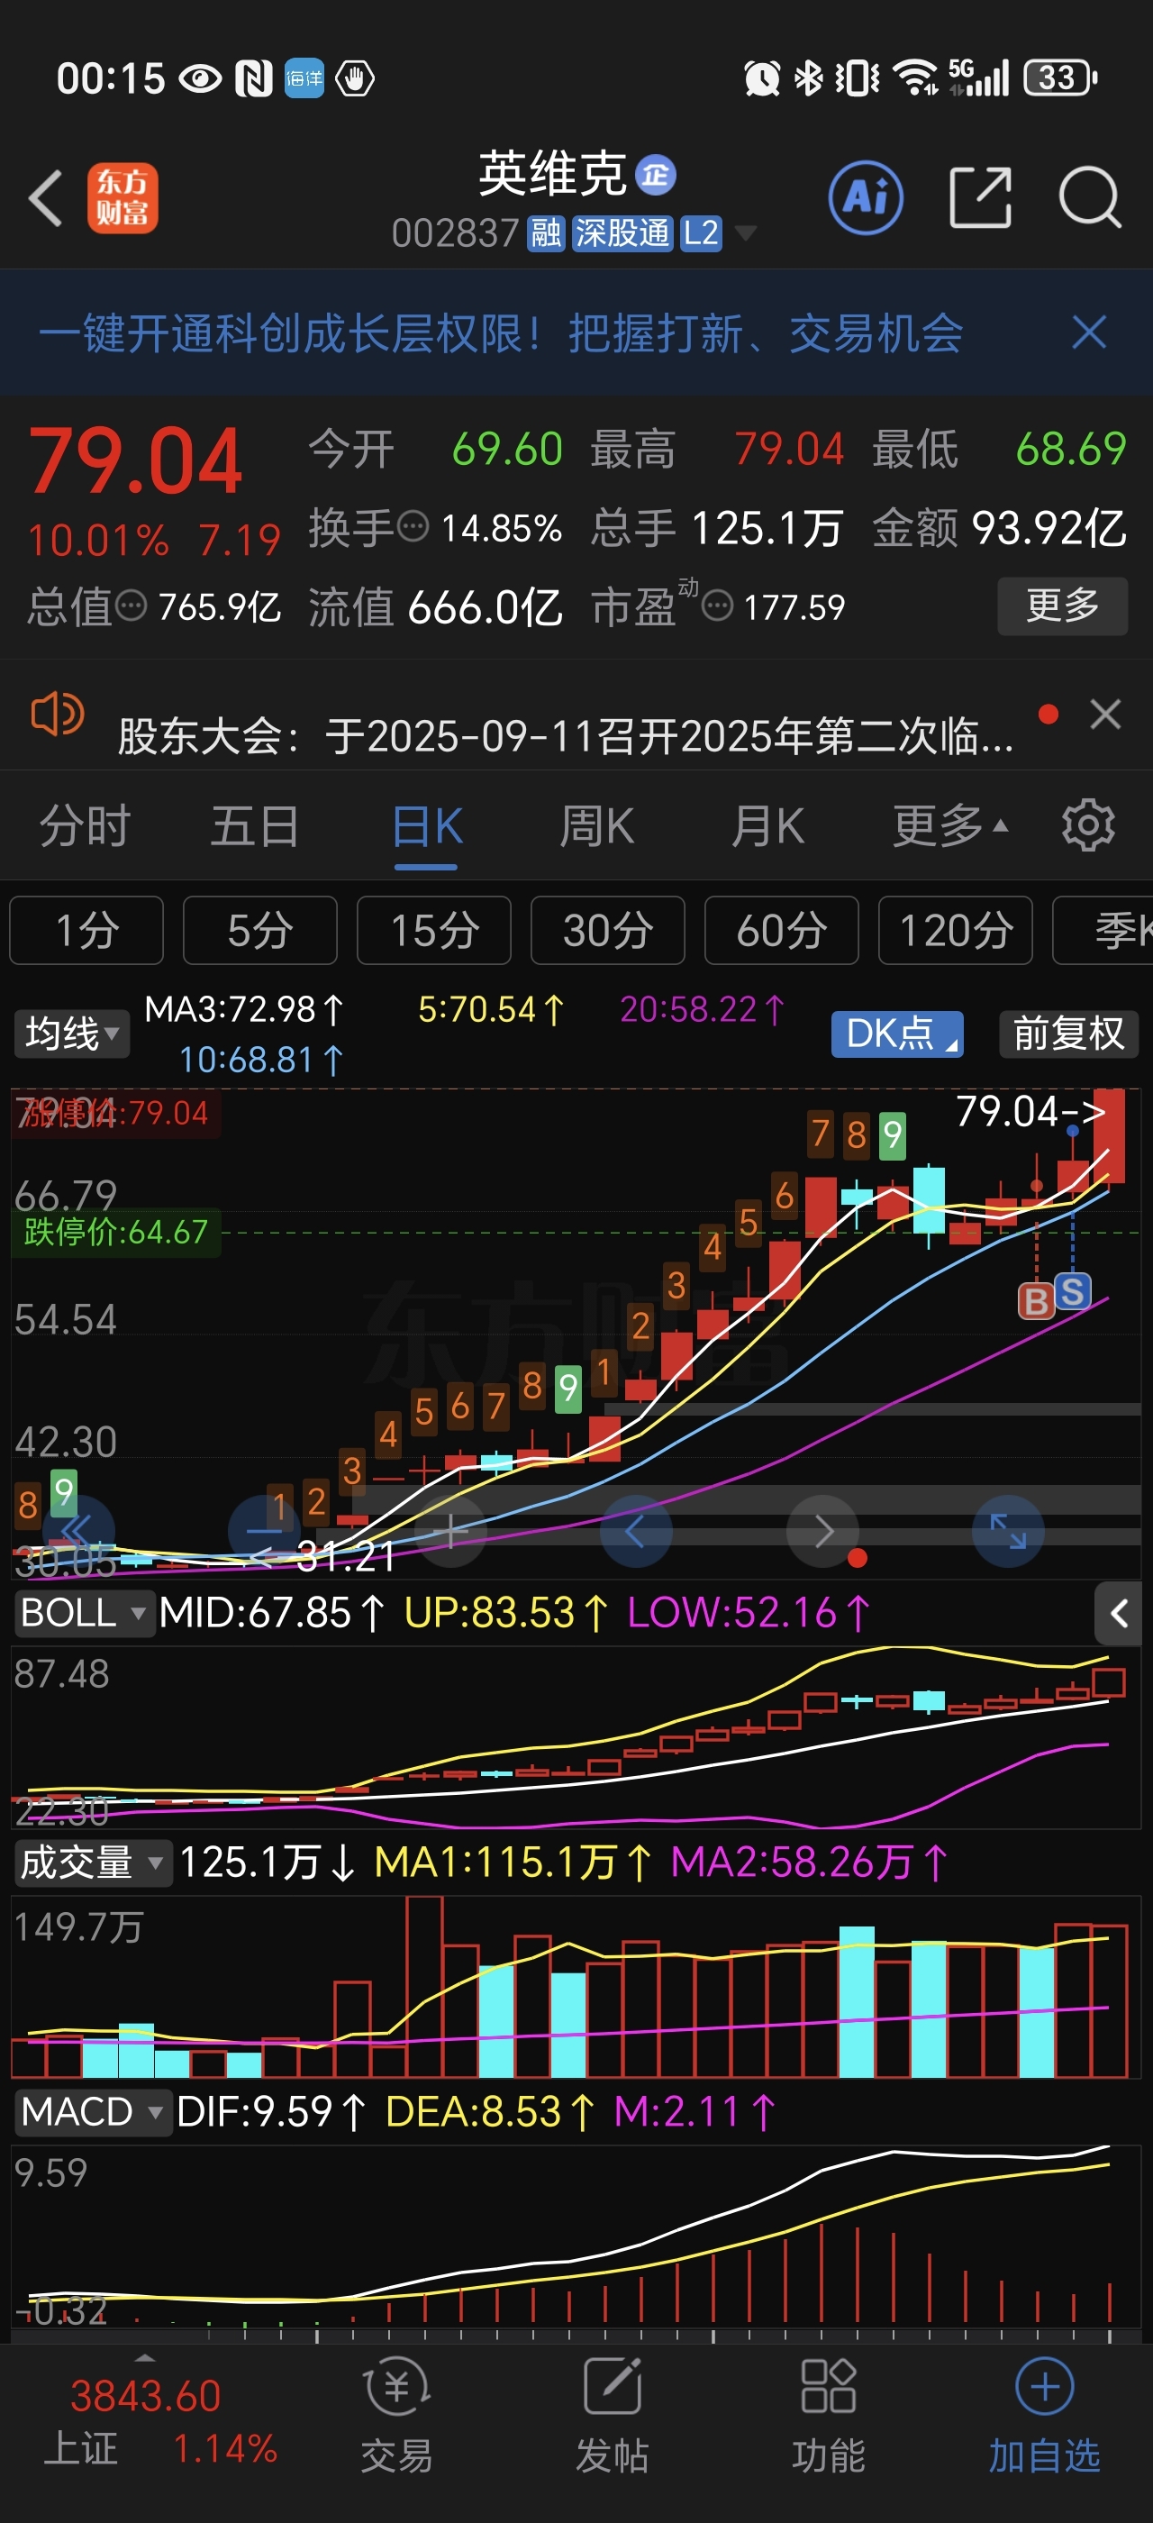The width and height of the screenshot is (1153, 2523).
Task: Open the 均线 indicator dropdown
Action: (x=71, y=1034)
